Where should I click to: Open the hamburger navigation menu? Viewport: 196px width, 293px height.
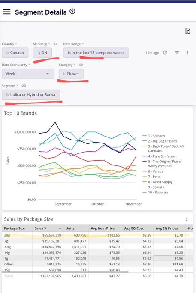7,12
